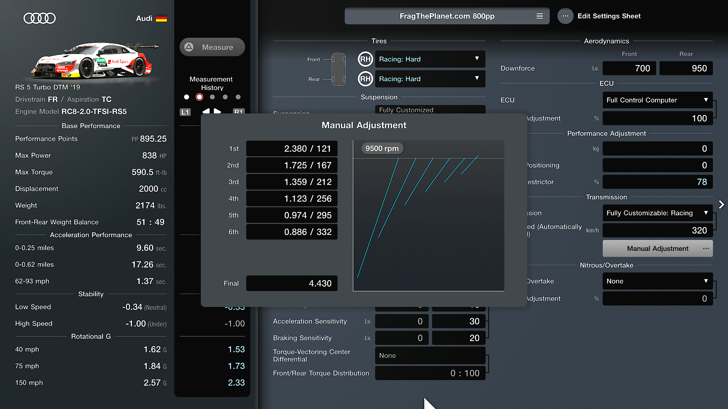The width and height of the screenshot is (728, 409).
Task: Open the Fully Customized suspension dropdown
Action: coord(430,110)
